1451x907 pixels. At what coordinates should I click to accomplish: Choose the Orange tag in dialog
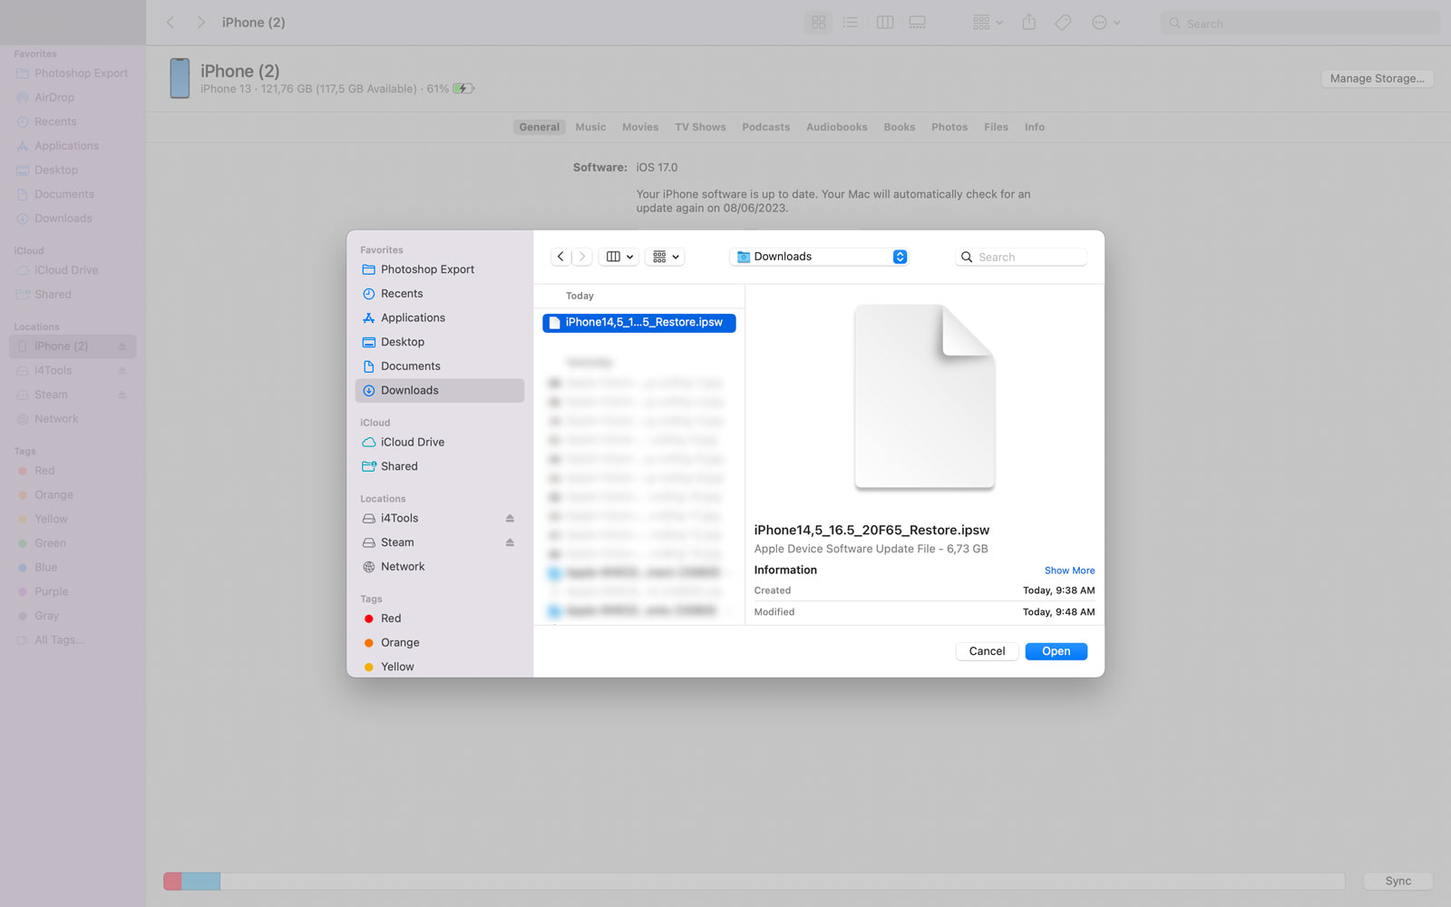pos(440,642)
